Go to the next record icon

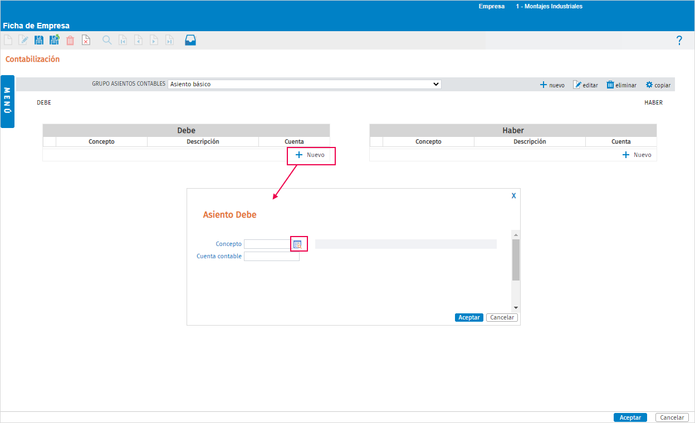[x=154, y=40]
